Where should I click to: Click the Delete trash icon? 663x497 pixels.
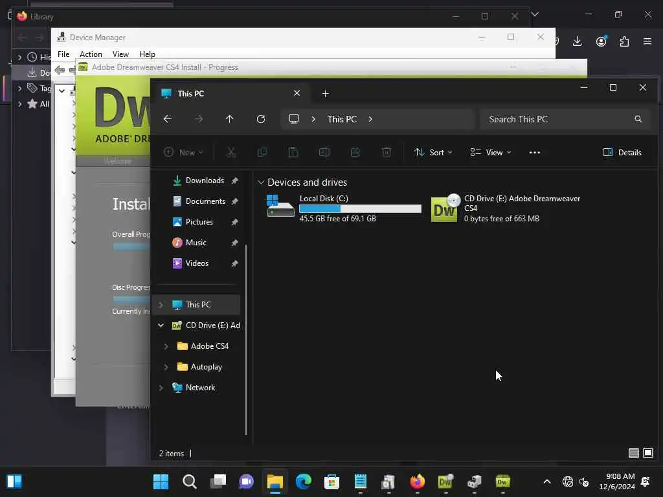coord(387,152)
